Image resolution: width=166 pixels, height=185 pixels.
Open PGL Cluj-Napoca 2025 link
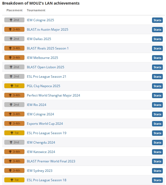click(x=44, y=86)
